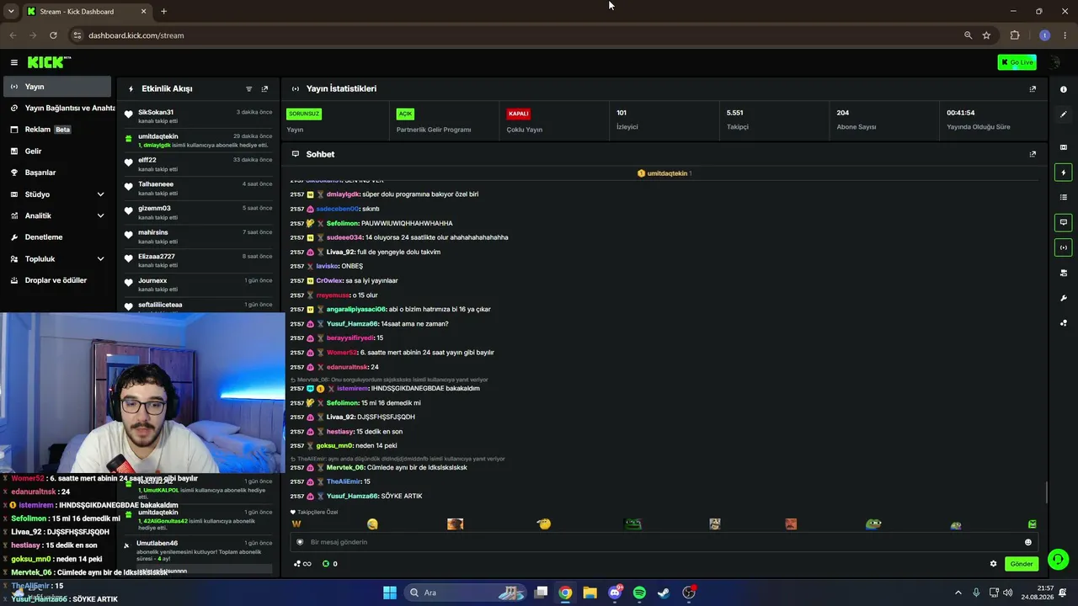Image resolution: width=1078 pixels, height=606 pixels.
Task: Open the hamburger menu beside the Kick logo
Action: tap(13, 62)
